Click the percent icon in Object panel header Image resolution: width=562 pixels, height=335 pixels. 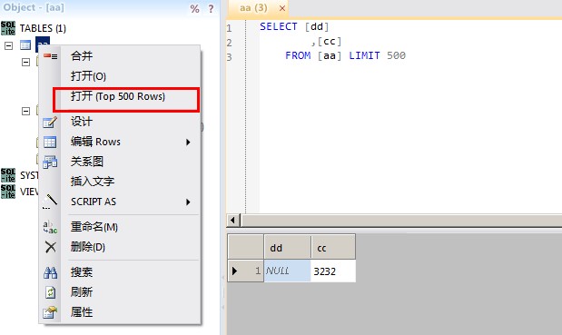[194, 8]
